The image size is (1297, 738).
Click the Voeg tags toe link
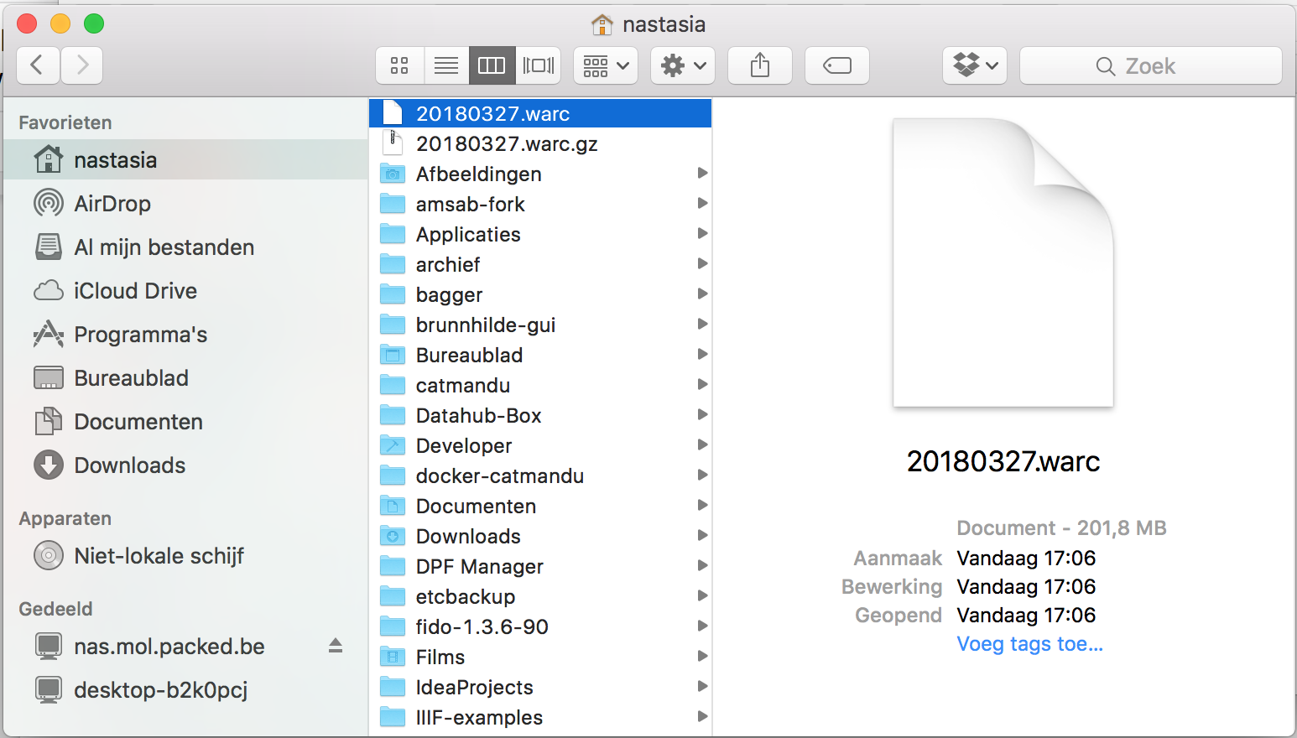coord(1029,644)
